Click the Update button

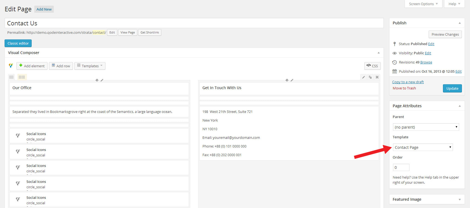[452, 88]
